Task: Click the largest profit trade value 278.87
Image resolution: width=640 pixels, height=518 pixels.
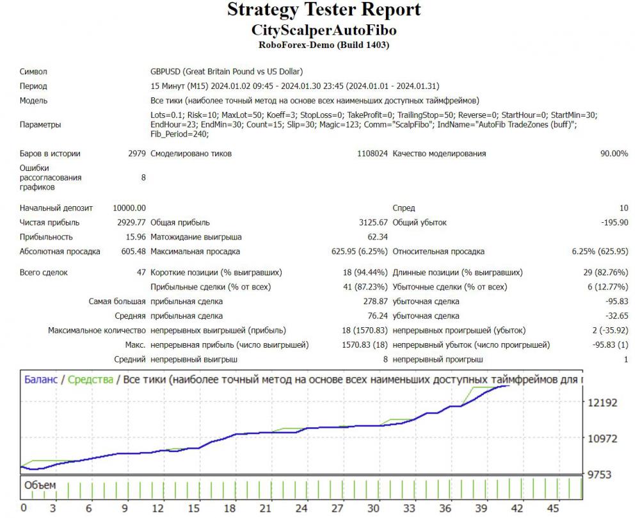Action: pyautogui.click(x=376, y=302)
